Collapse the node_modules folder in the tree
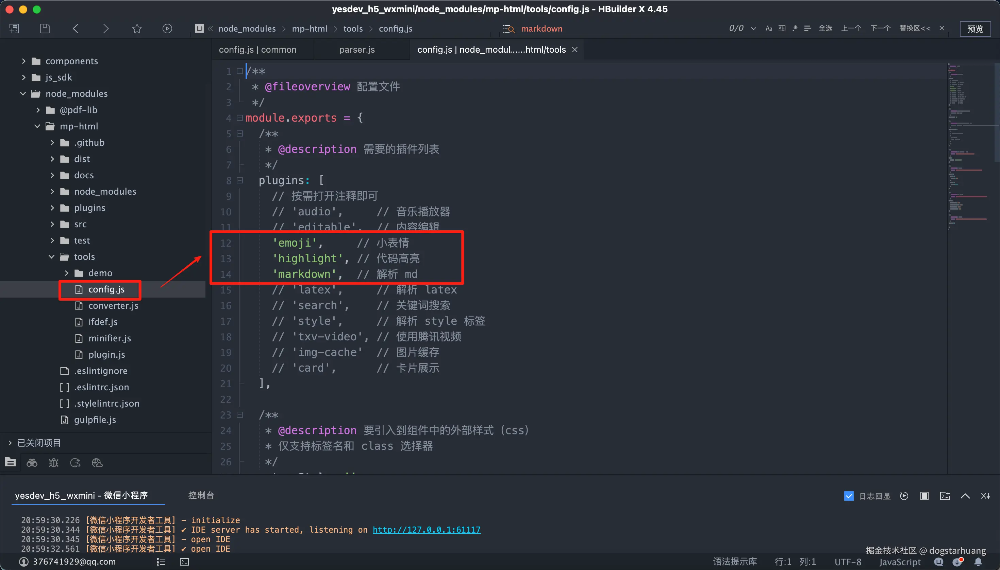 (22, 93)
